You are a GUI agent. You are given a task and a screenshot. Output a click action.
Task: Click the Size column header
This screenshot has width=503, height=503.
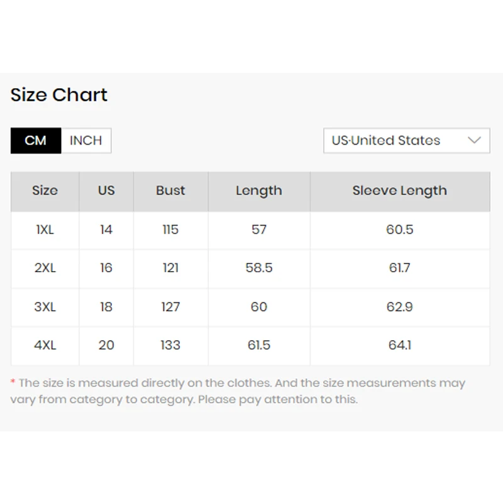(x=45, y=191)
